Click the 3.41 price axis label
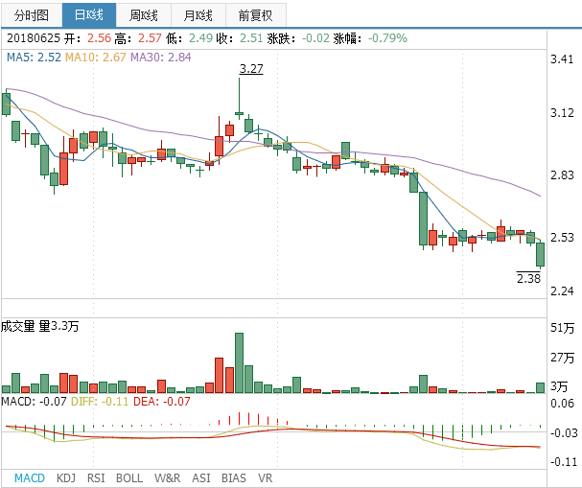The height and width of the screenshot is (488, 582). [x=562, y=59]
